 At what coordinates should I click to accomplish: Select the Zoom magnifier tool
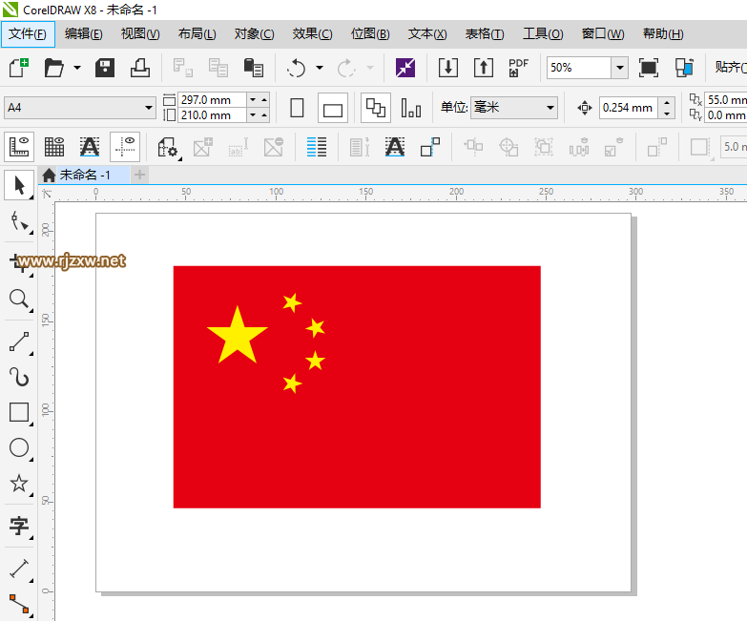19,300
